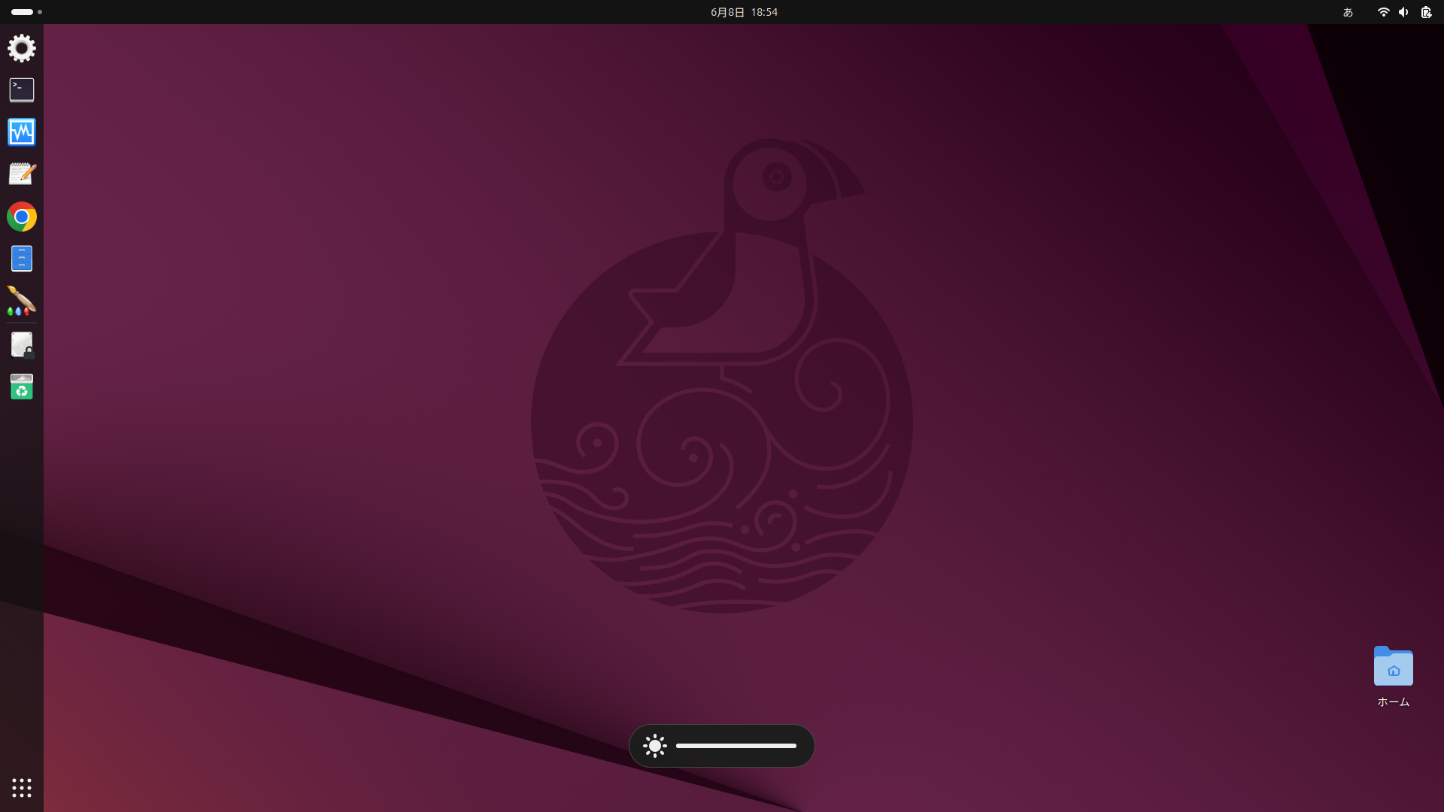Launch Google Chrome from the dock
1444x812 pixels.
[21, 217]
